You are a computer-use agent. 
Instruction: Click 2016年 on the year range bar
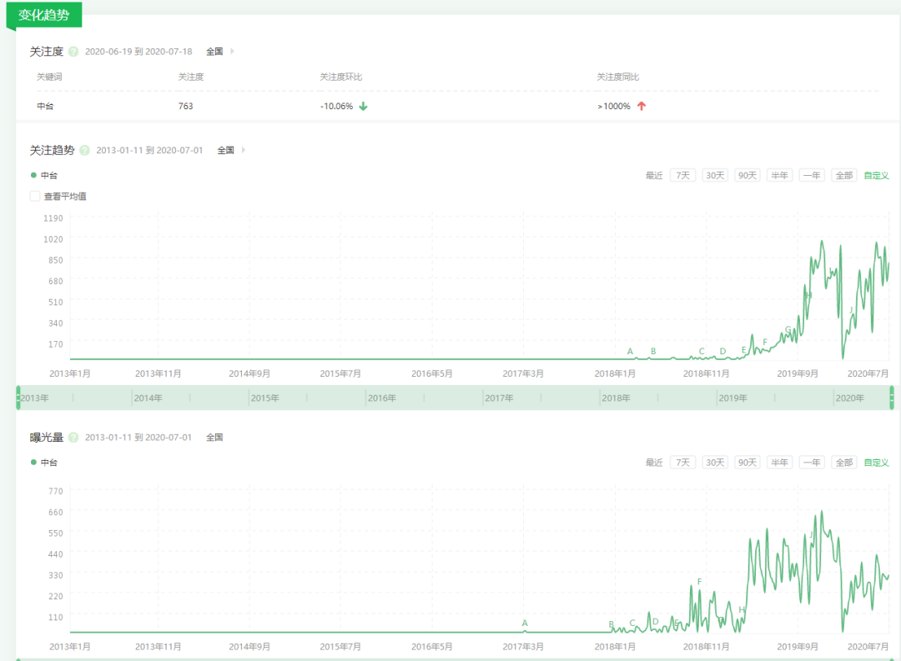click(381, 398)
